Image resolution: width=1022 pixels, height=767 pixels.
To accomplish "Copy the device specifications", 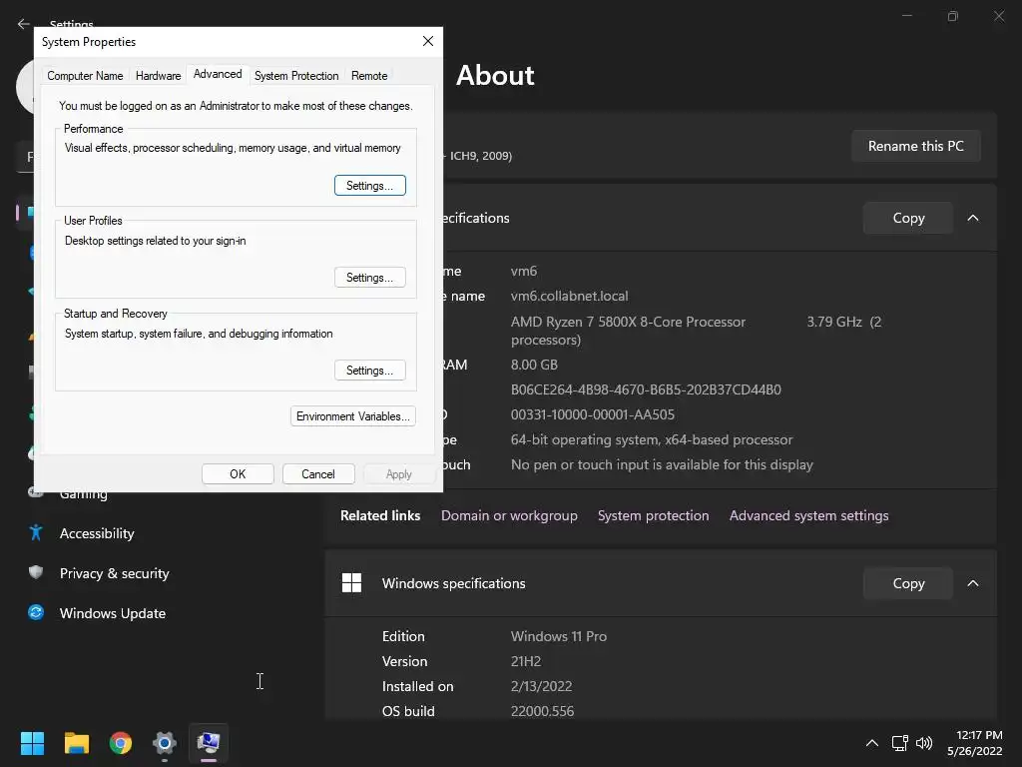I will click(908, 218).
